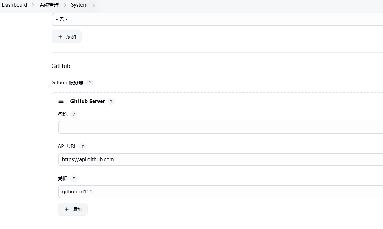This screenshot has width=383, height=229.
Task: Show help for 凭据 field
Action: click(x=74, y=178)
